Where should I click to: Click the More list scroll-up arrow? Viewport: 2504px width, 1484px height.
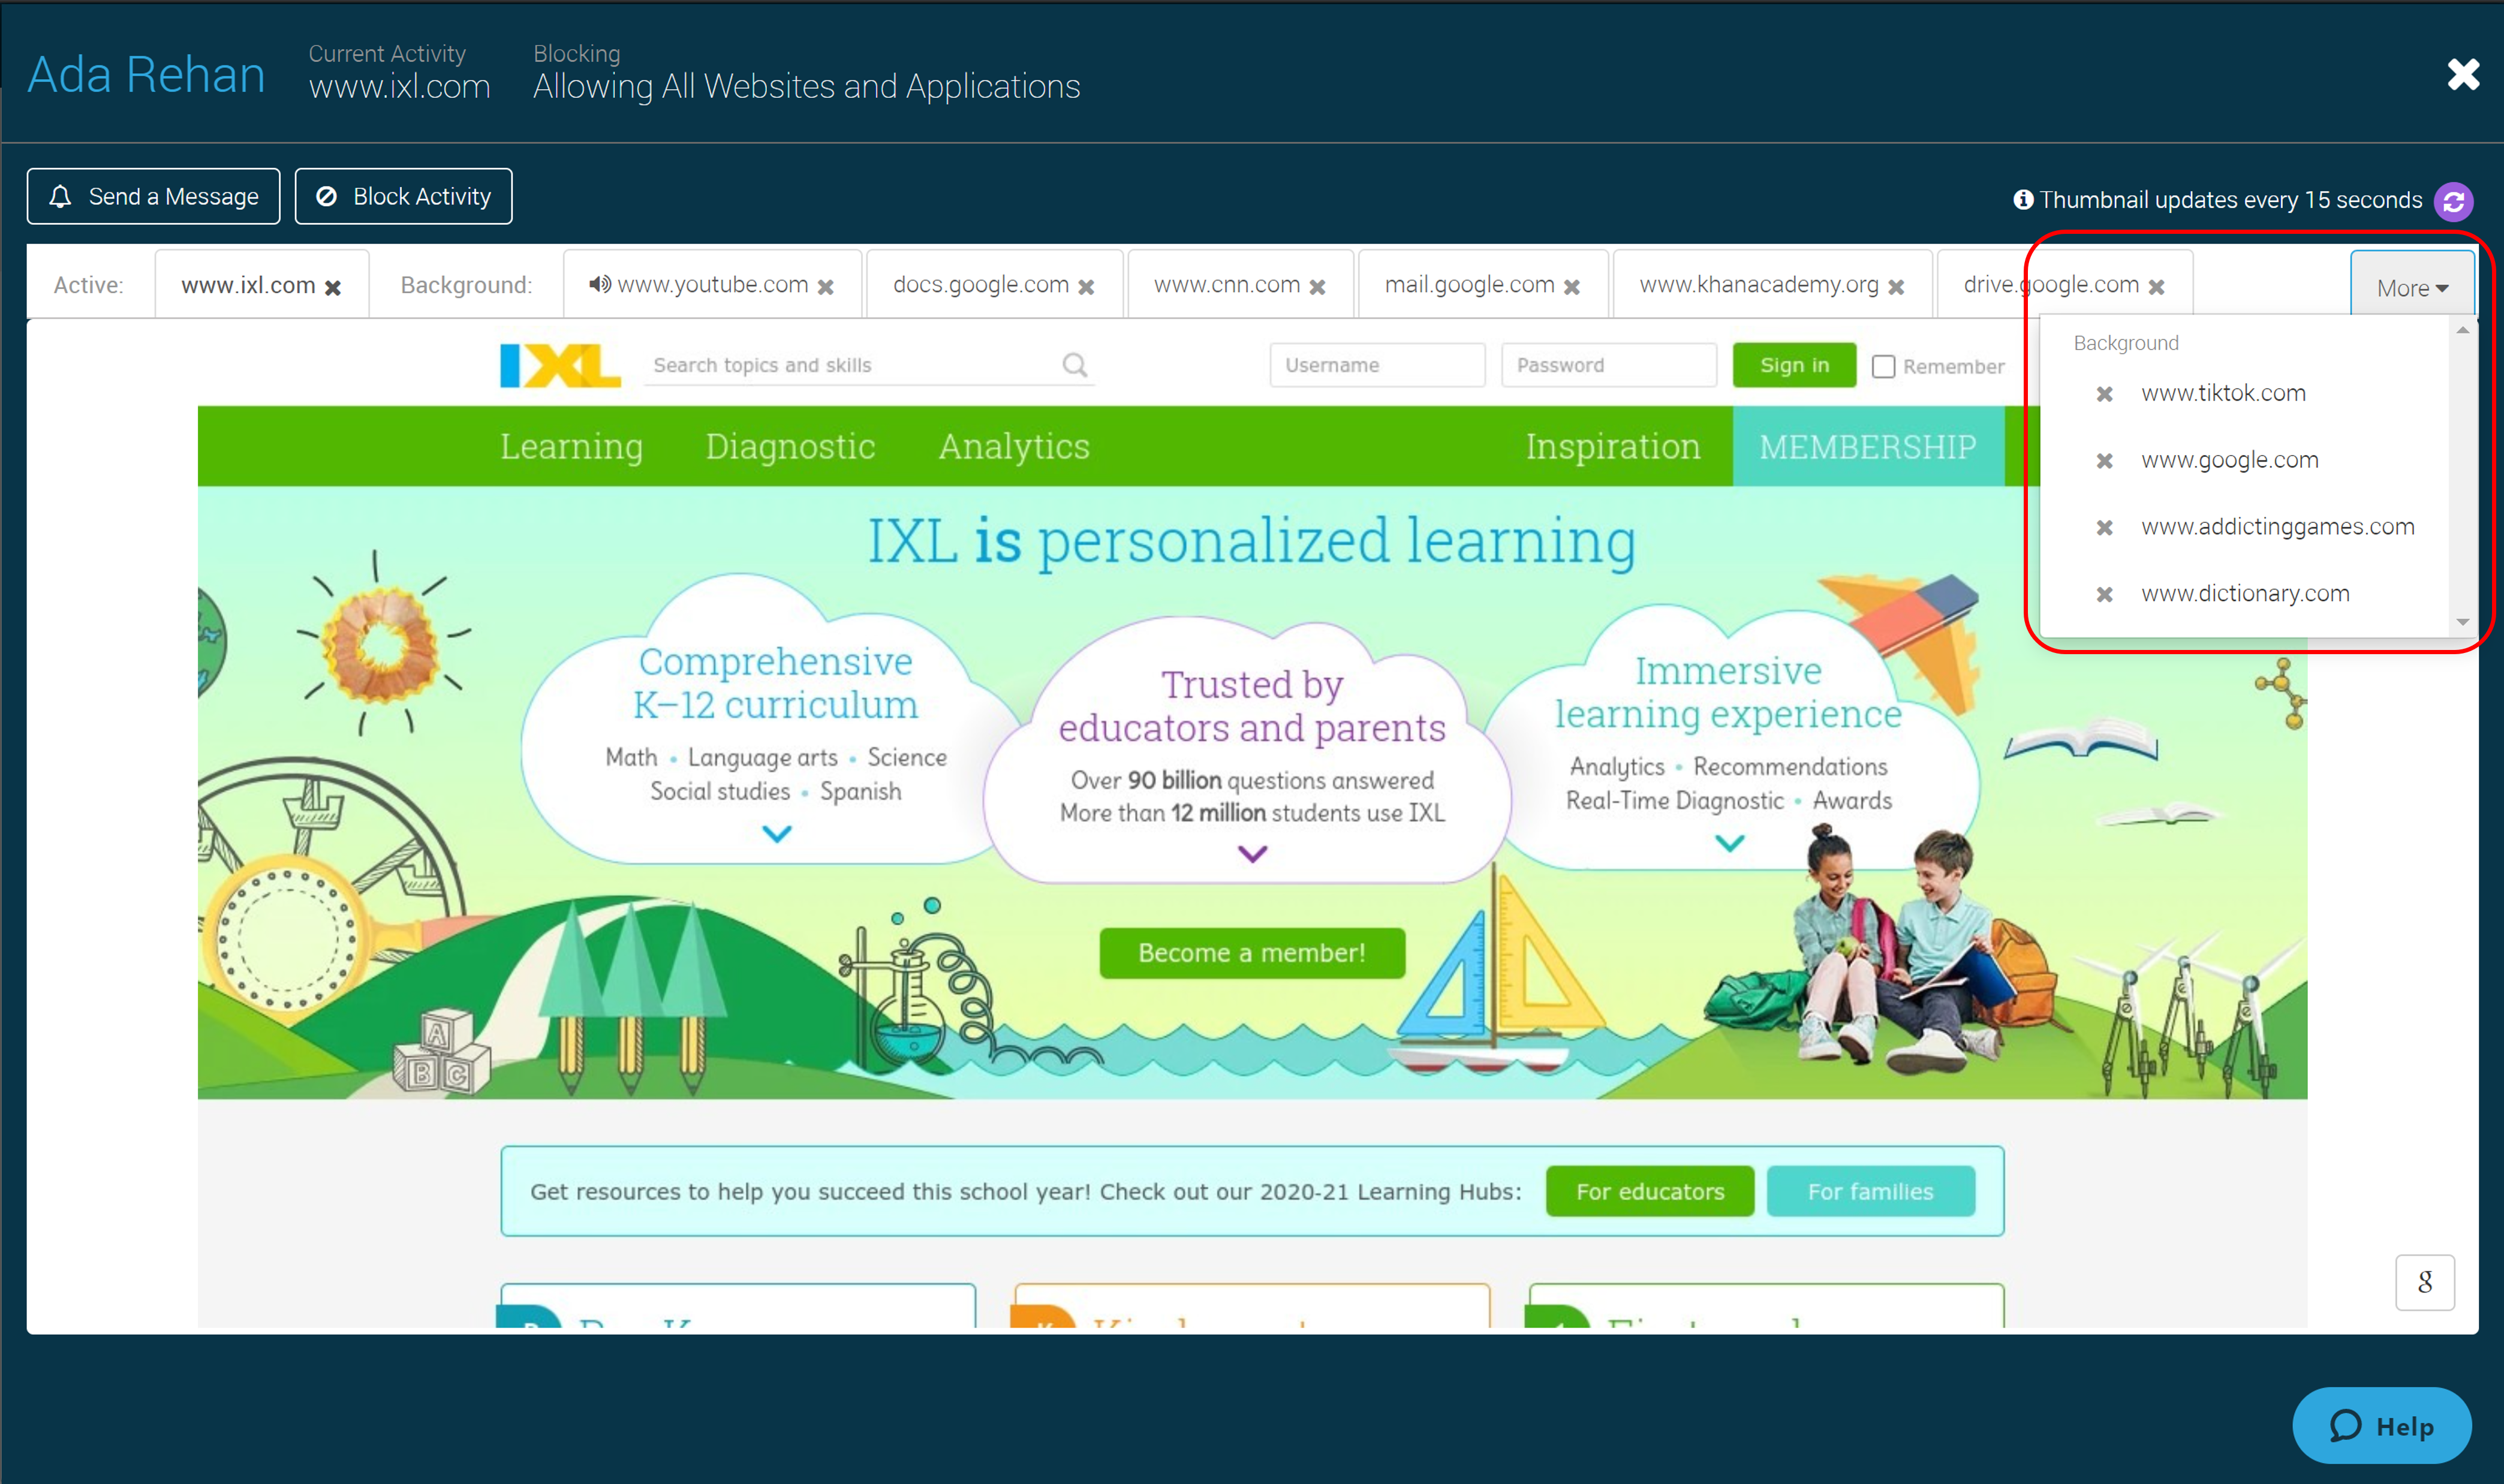(x=2463, y=330)
